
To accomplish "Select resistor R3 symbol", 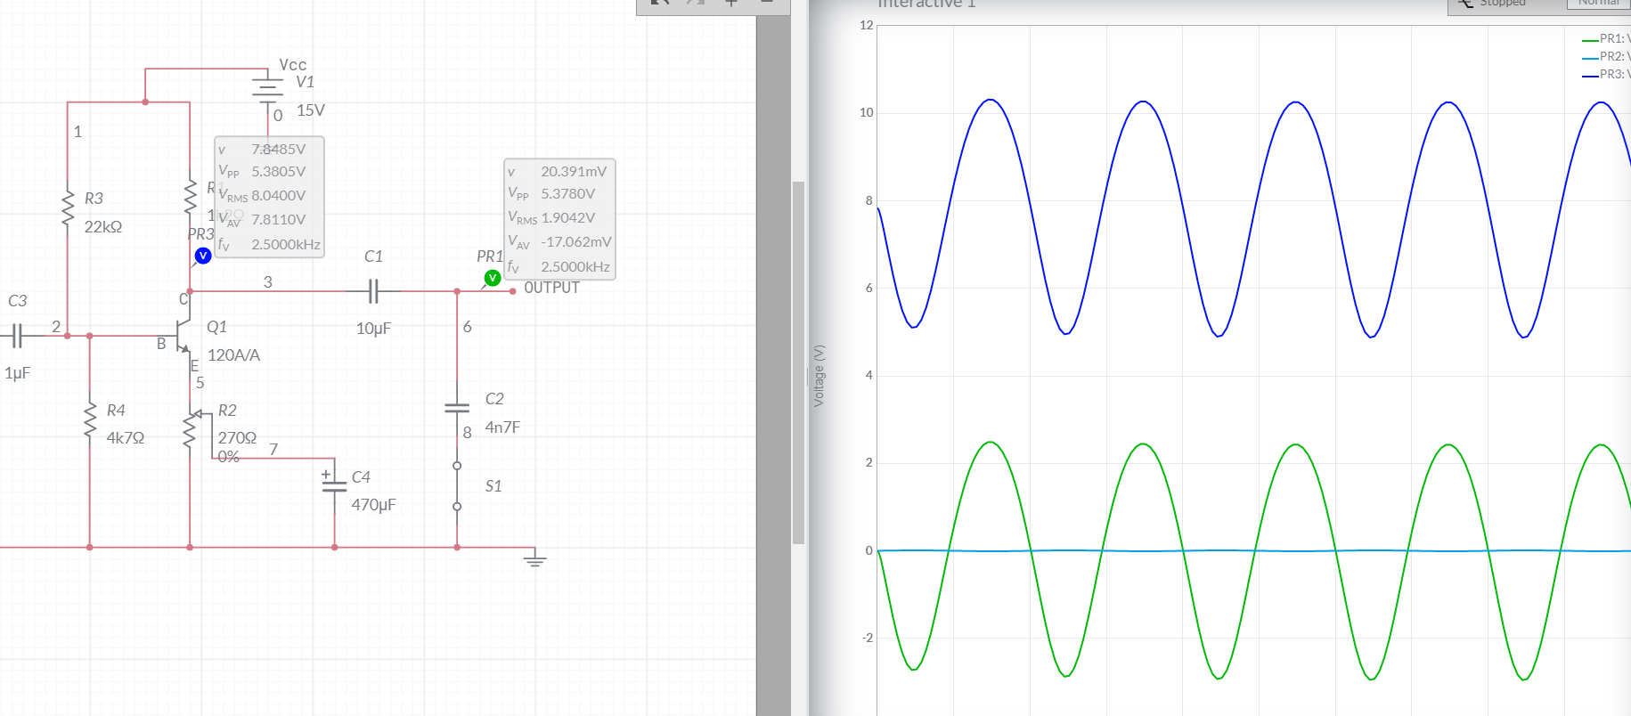I will click(67, 207).
